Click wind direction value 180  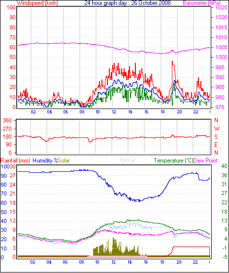(x=7, y=136)
